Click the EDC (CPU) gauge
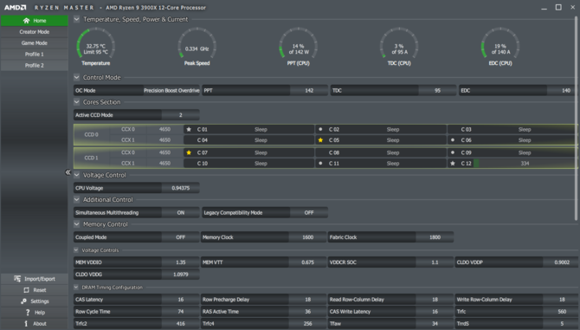580x330 pixels. coord(500,46)
